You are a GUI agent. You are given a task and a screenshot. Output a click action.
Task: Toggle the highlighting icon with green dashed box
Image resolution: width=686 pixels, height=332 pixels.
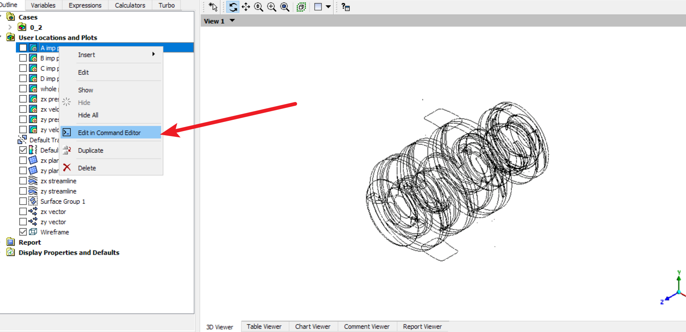301,7
